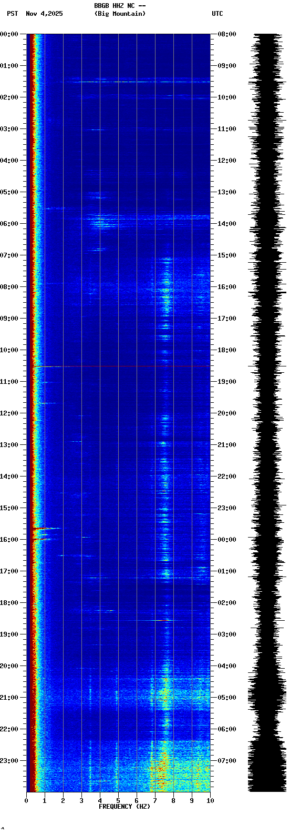This screenshot has width=290, height=834.
Task: Click the UTC '03:00' time label
Action: [227, 634]
